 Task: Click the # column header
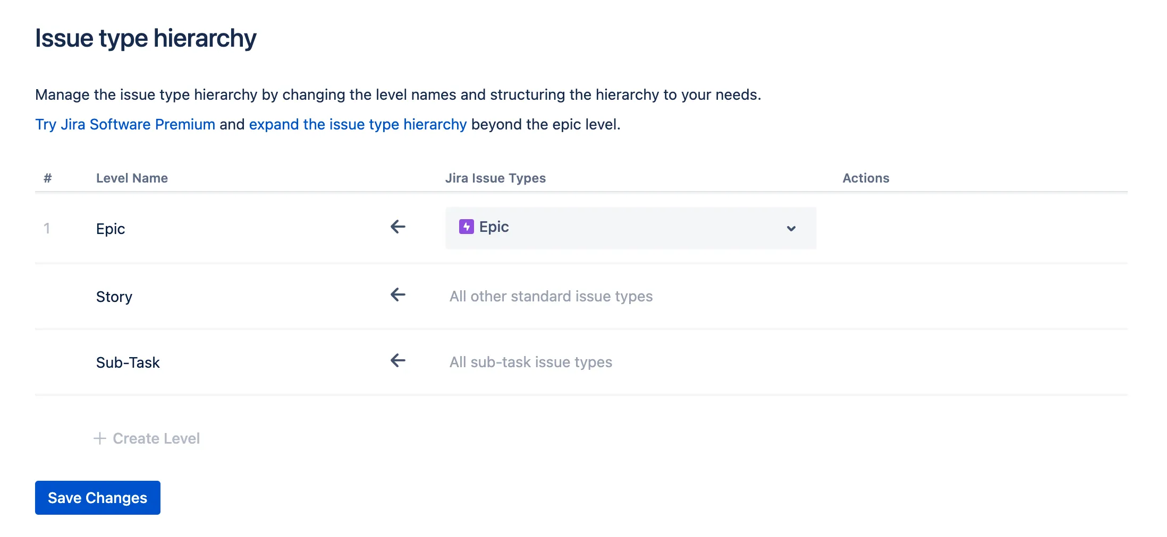[x=48, y=178]
